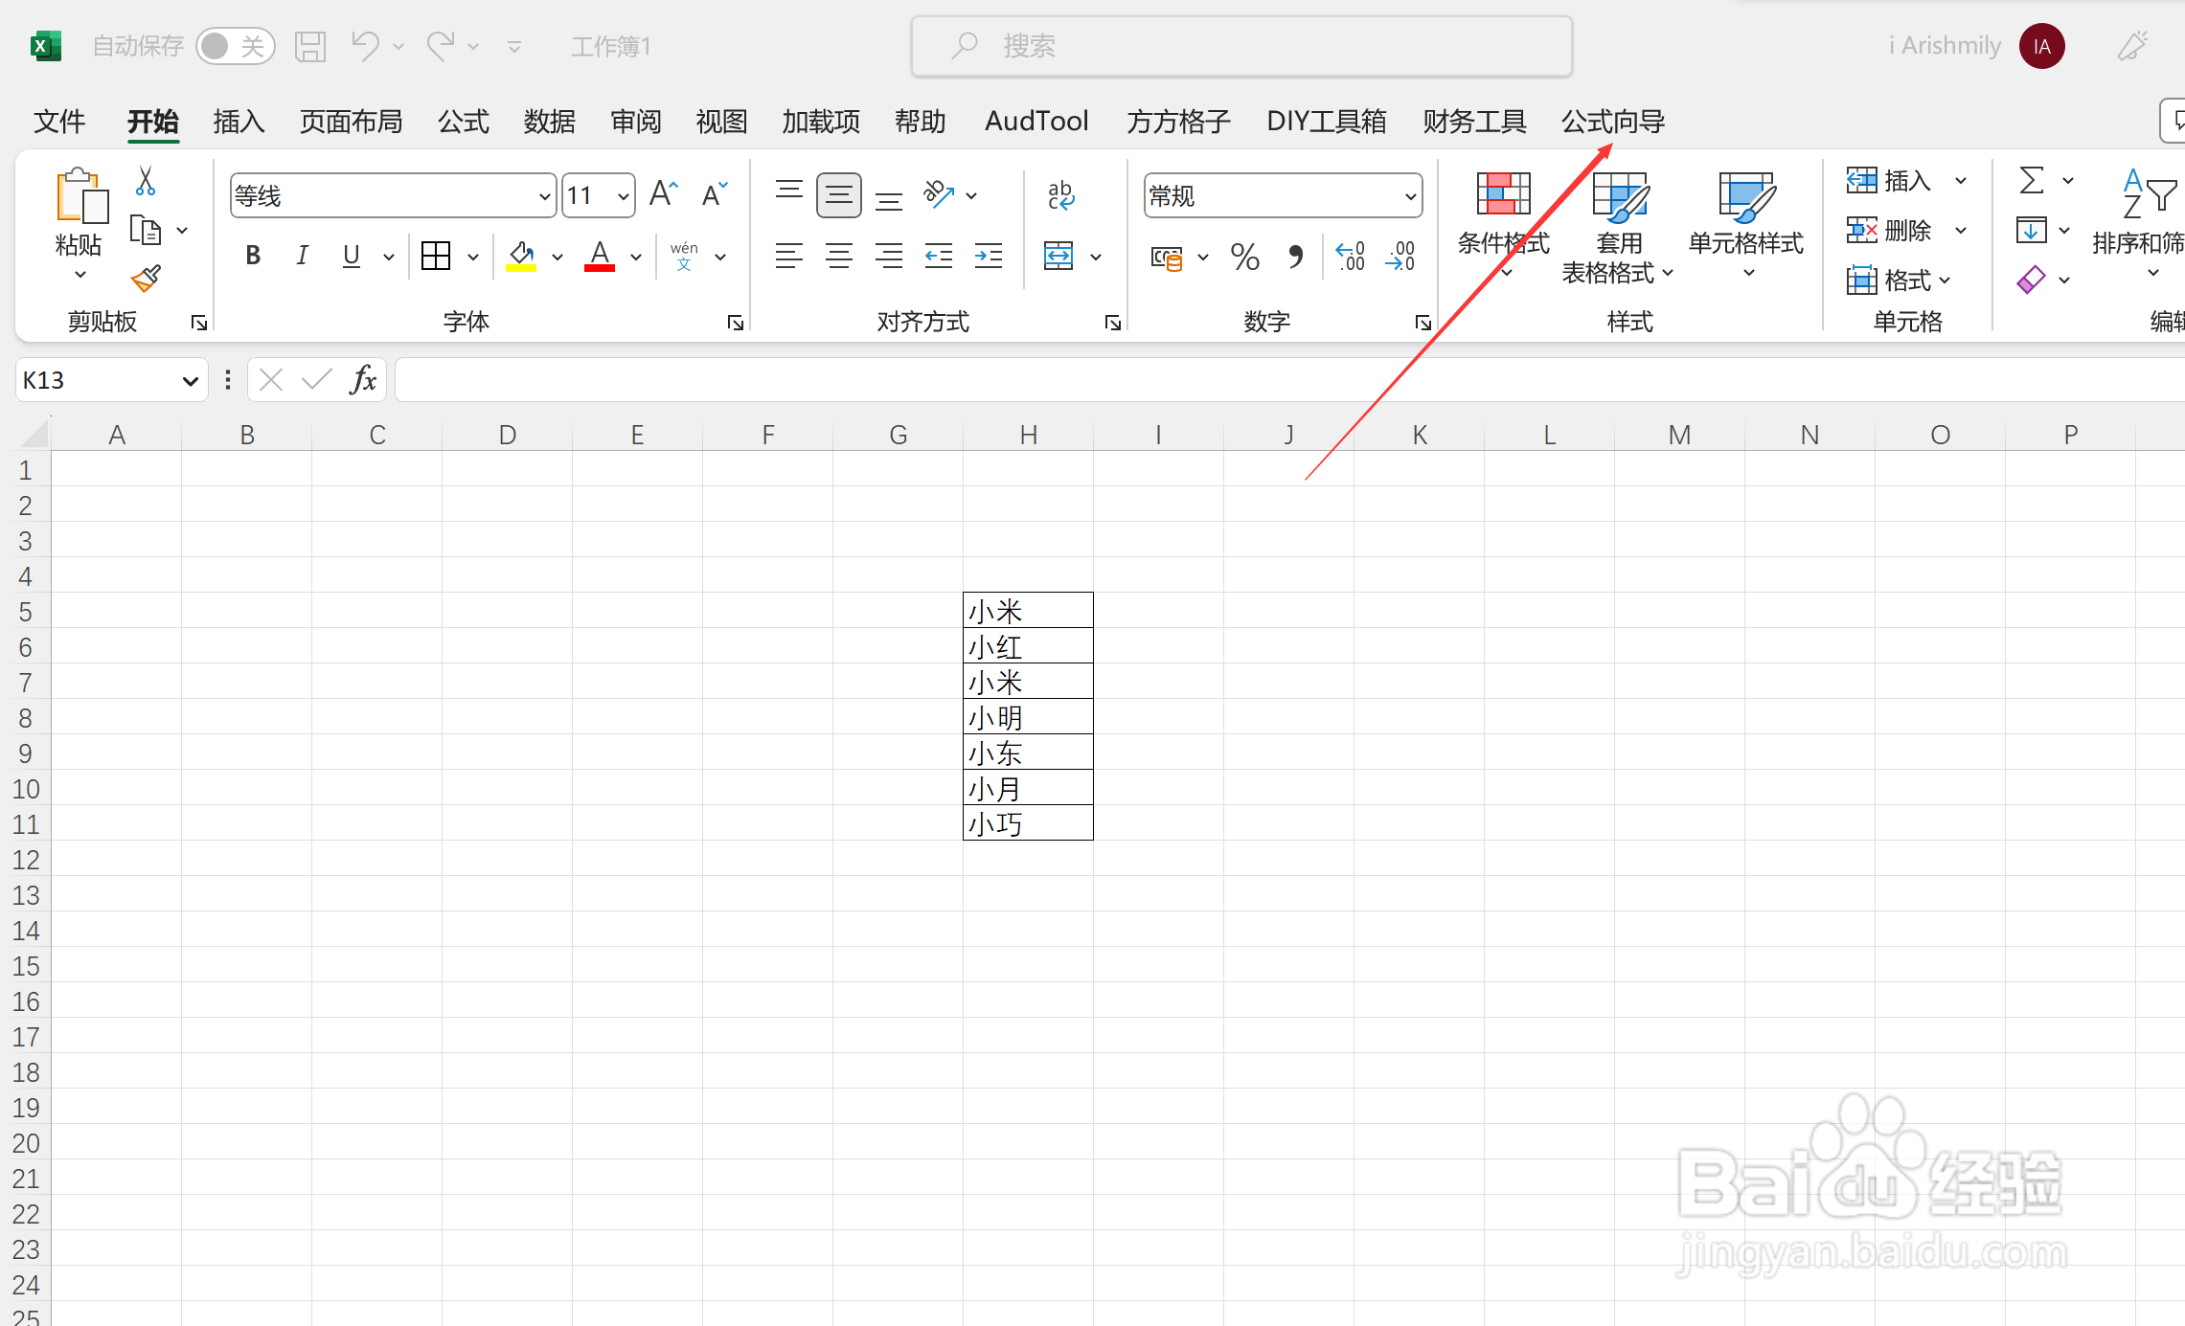Decrease font size with small A icon

tap(715, 194)
